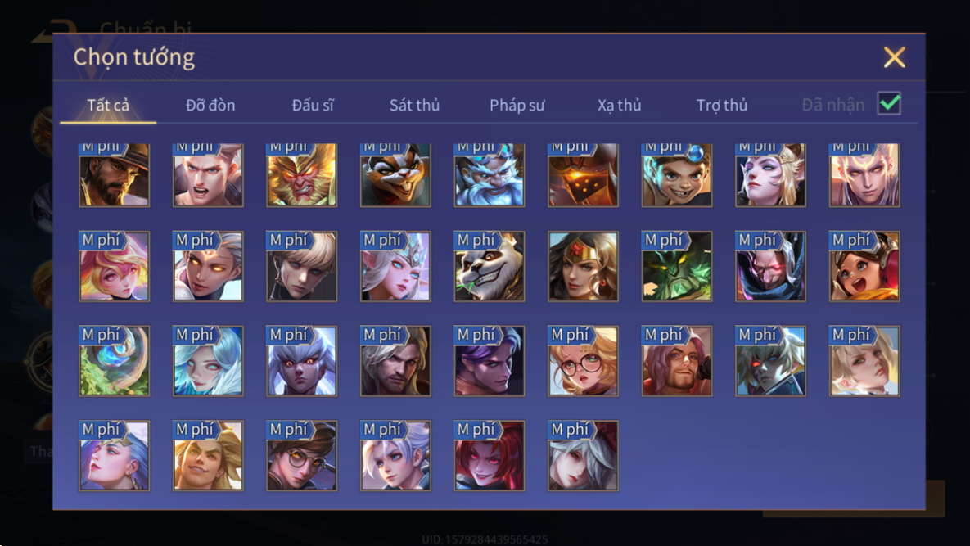Select the Trợ thủ tab

coord(722,105)
